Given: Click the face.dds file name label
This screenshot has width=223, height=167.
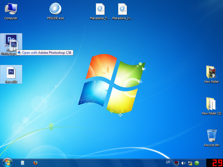Looking at the screenshot, I should click(11, 82).
